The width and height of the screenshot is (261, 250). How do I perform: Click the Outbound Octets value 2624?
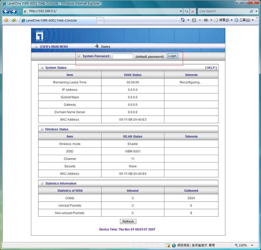(x=191, y=198)
